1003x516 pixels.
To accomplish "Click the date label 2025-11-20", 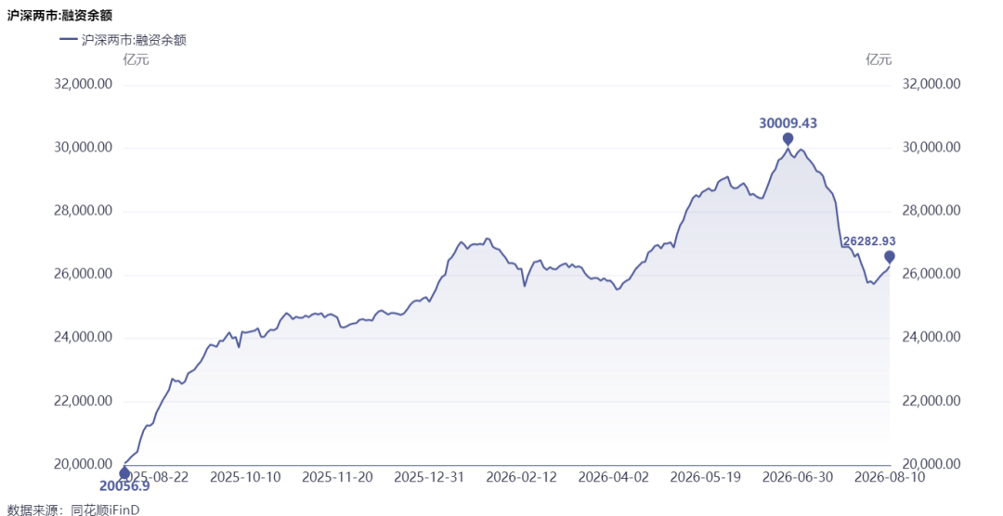I will 337,477.
